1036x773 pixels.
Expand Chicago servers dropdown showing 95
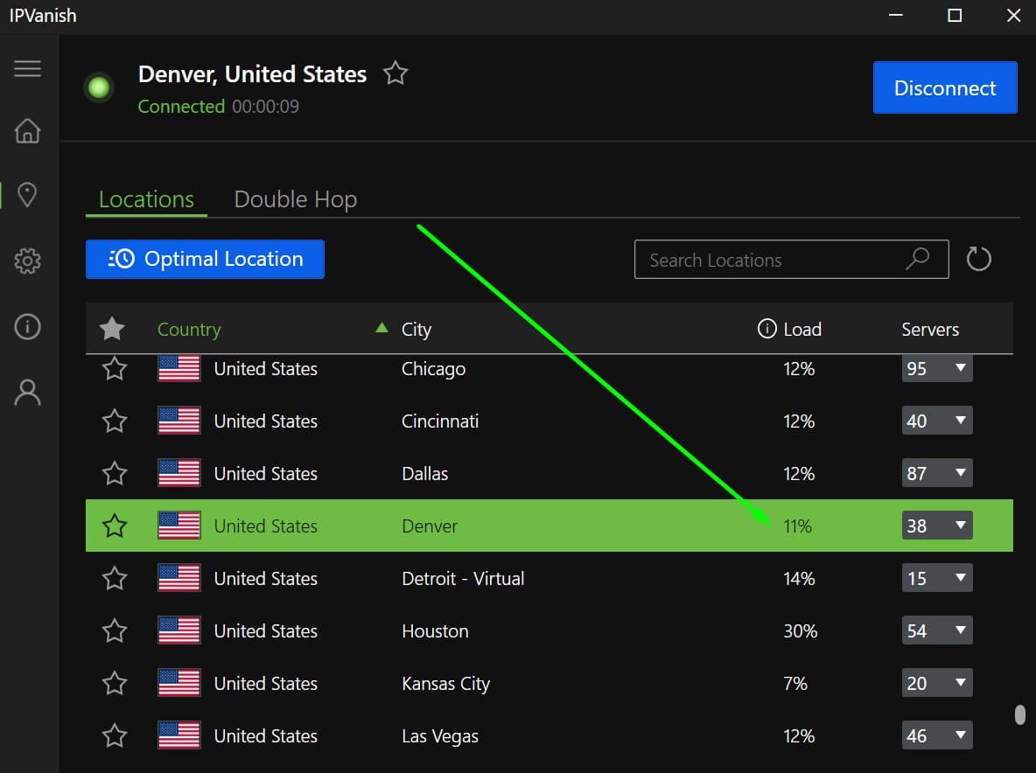point(937,368)
